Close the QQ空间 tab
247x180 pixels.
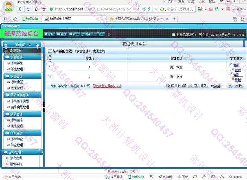click(167, 19)
